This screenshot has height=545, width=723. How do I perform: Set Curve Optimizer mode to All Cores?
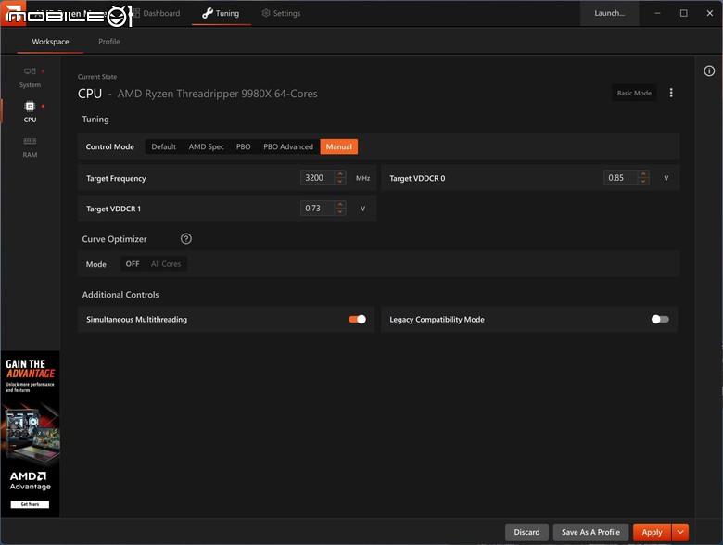(x=166, y=264)
